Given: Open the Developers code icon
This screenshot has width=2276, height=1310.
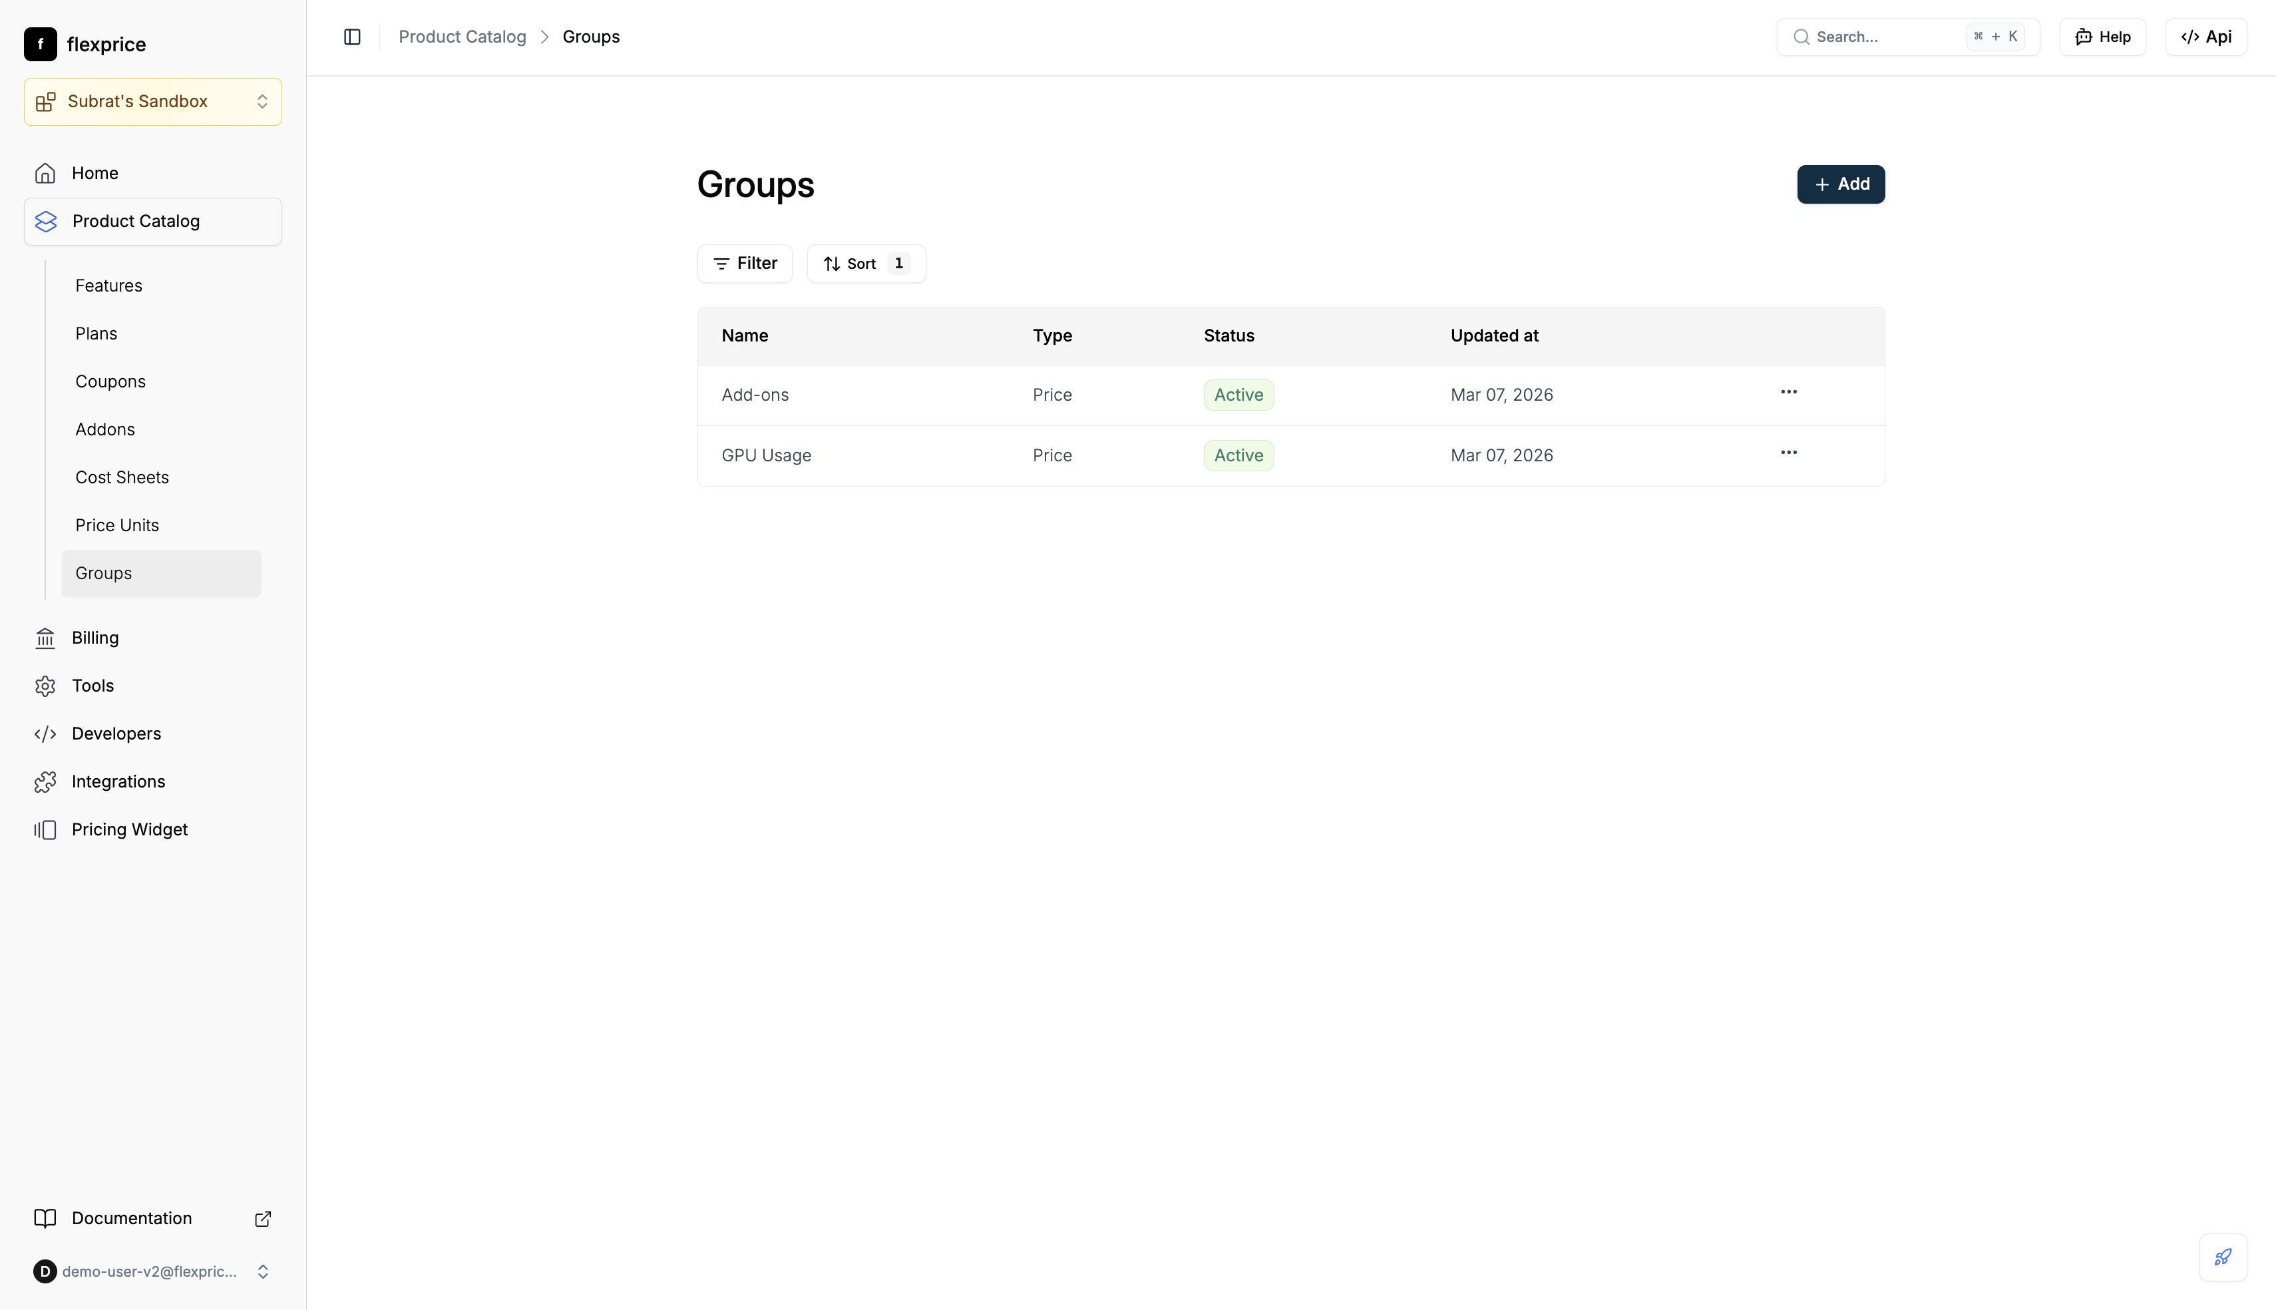Looking at the screenshot, I should [x=46, y=734].
